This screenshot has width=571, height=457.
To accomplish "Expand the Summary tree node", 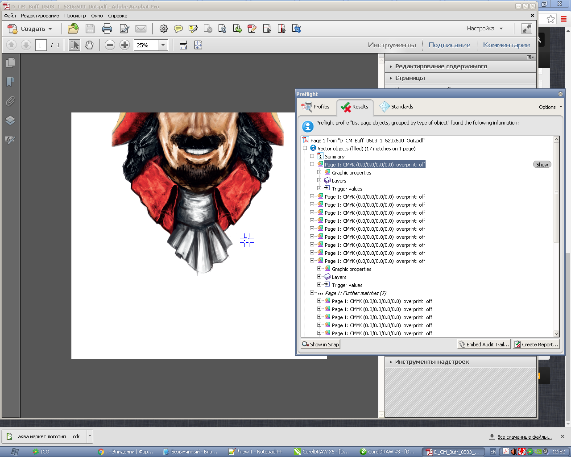I will (312, 156).
